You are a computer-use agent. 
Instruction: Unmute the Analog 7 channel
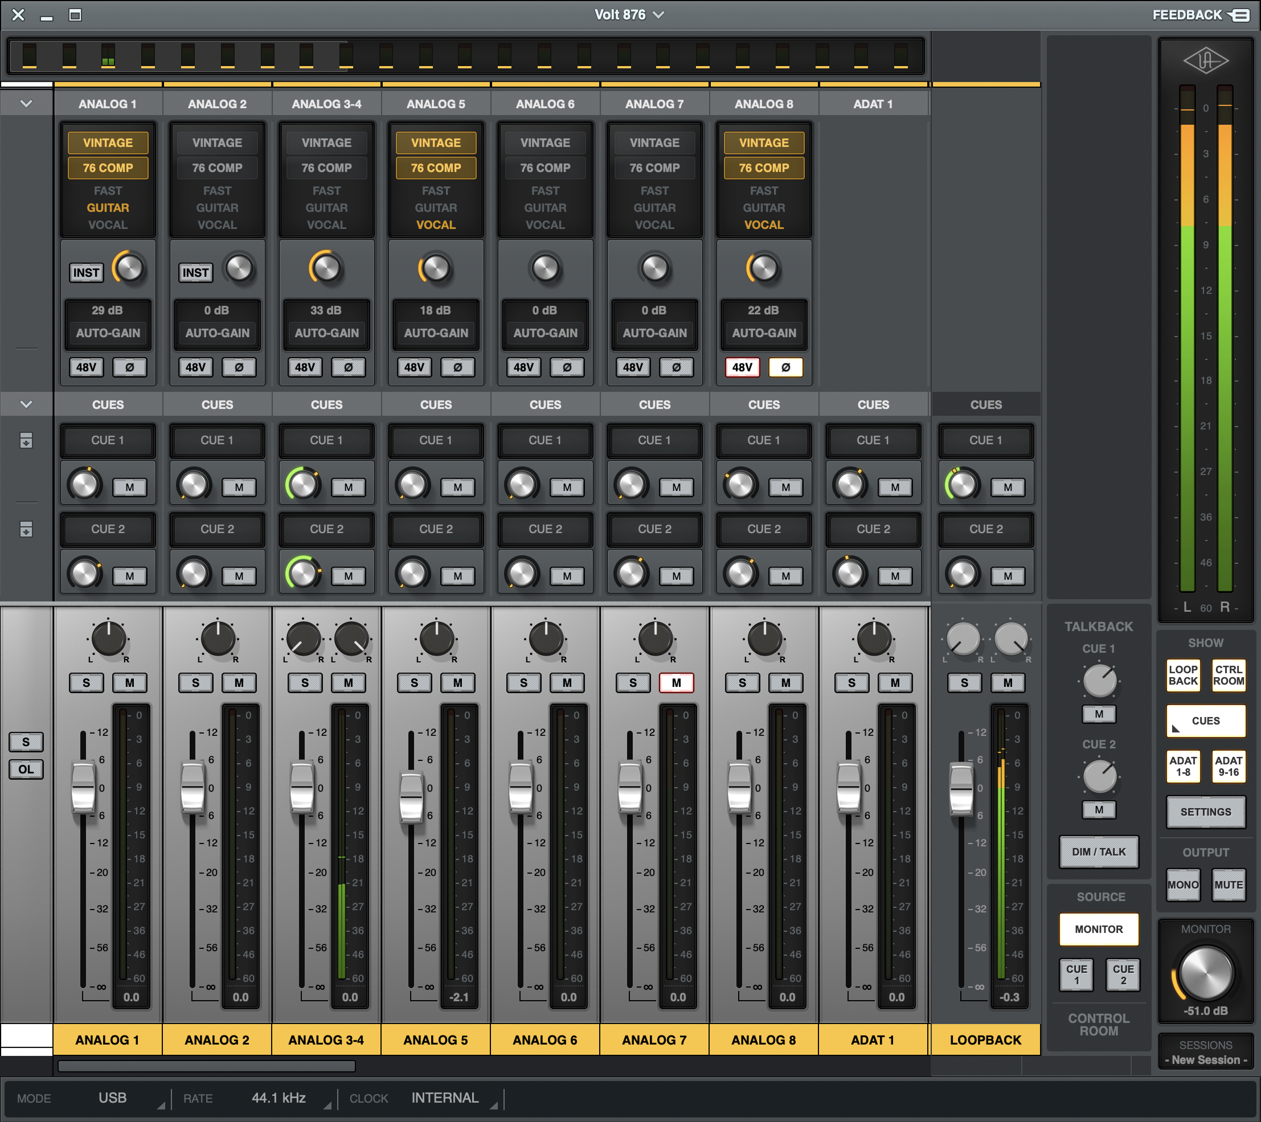coord(676,683)
